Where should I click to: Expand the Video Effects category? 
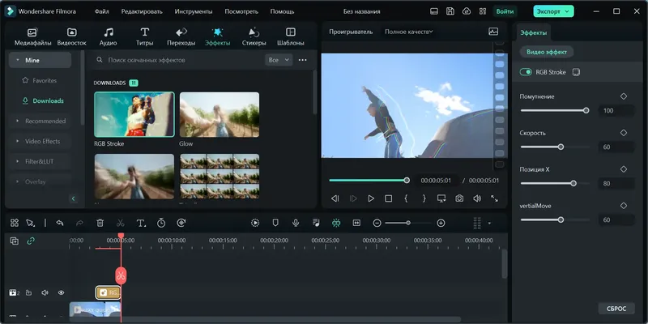tap(43, 141)
